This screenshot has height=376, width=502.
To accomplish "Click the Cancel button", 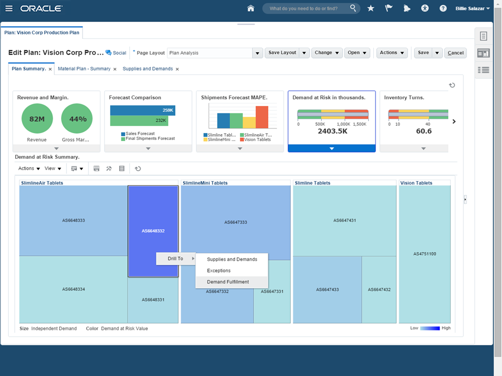I will (455, 53).
